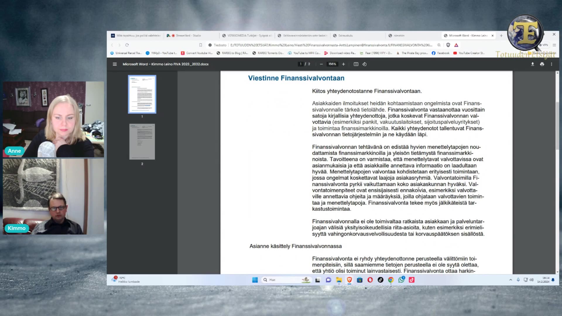562x316 pixels.
Task: Click the fit to page icon
Action: point(356,64)
